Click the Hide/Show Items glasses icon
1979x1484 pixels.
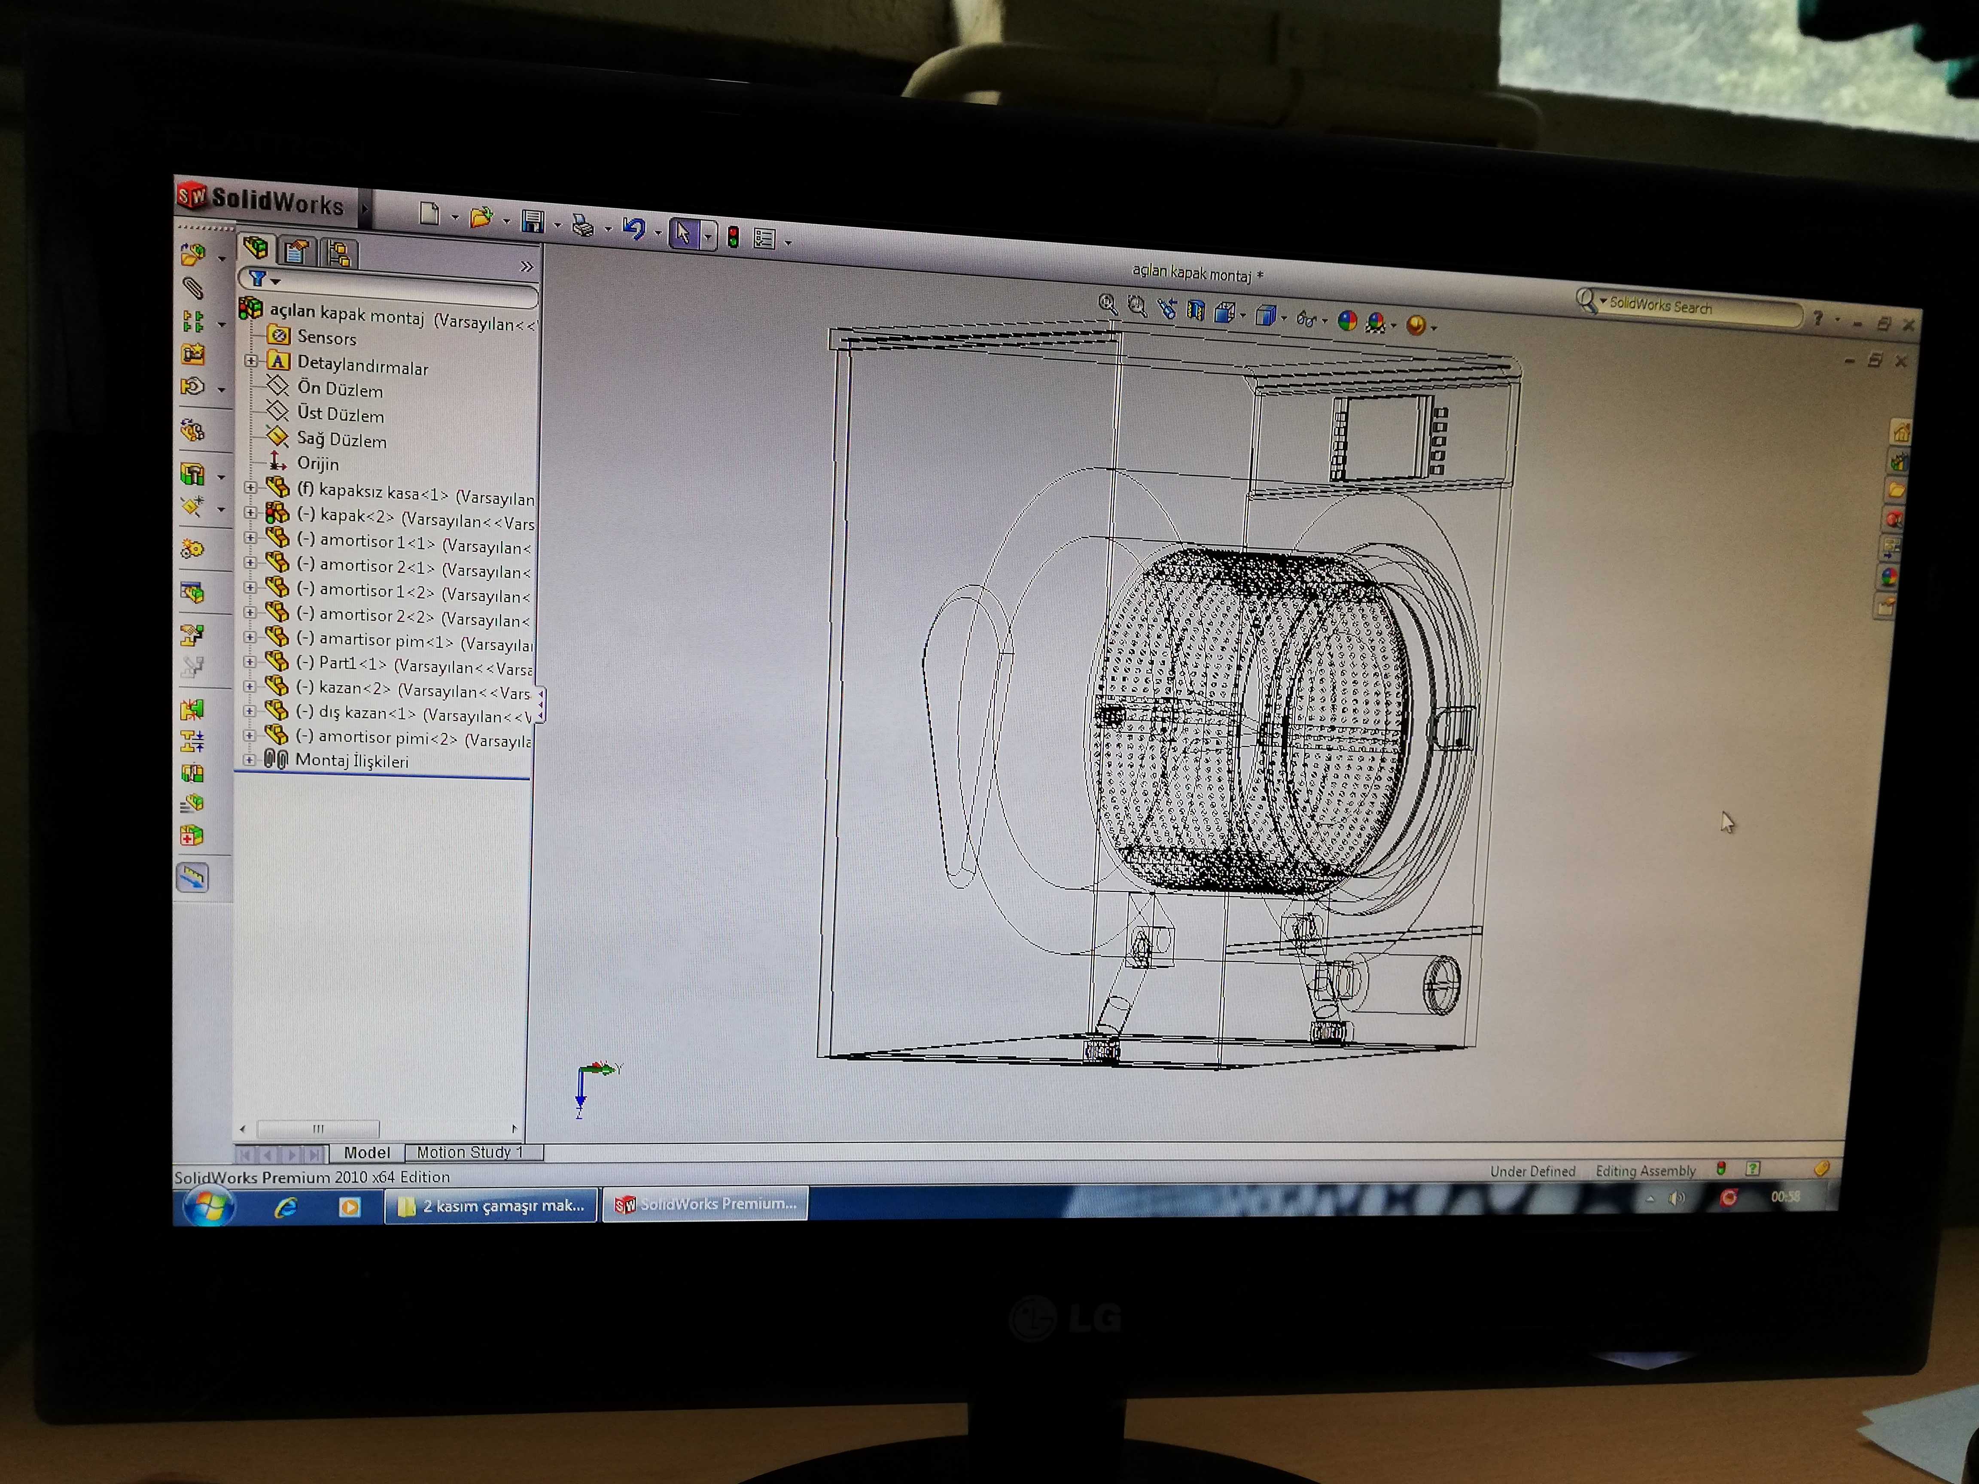[x=1306, y=319]
